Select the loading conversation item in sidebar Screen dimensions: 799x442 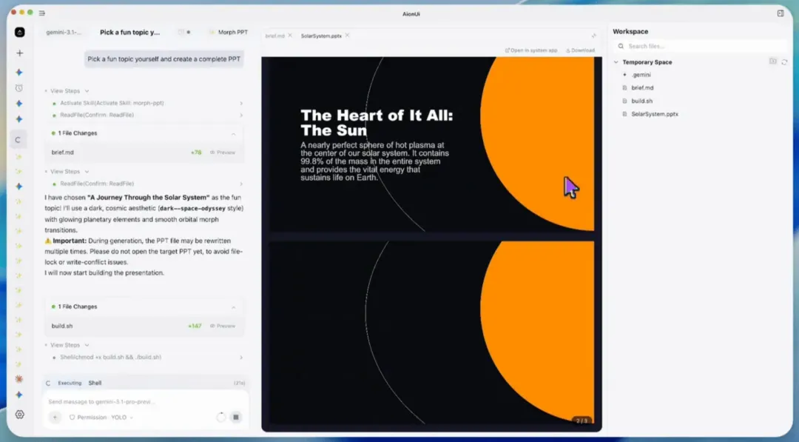18,140
